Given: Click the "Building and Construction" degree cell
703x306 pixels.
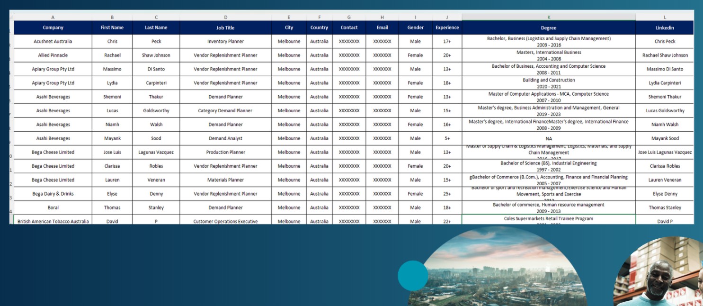Looking at the screenshot, I should coord(549,83).
